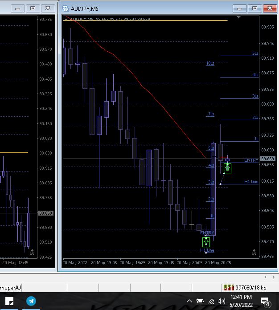The width and height of the screenshot is (279, 310).
Task: Click the right scroll arrow above status bar
Action: (274, 277)
